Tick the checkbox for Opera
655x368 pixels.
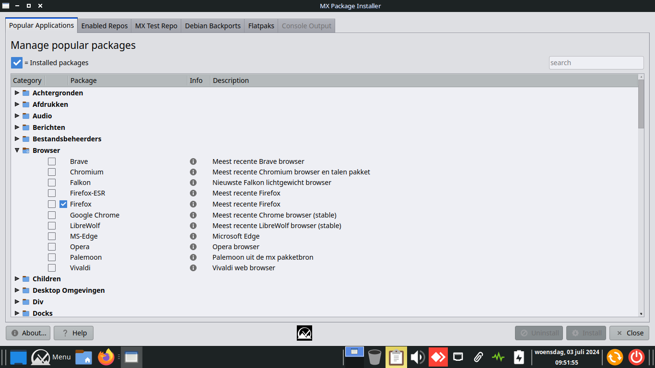pyautogui.click(x=52, y=247)
